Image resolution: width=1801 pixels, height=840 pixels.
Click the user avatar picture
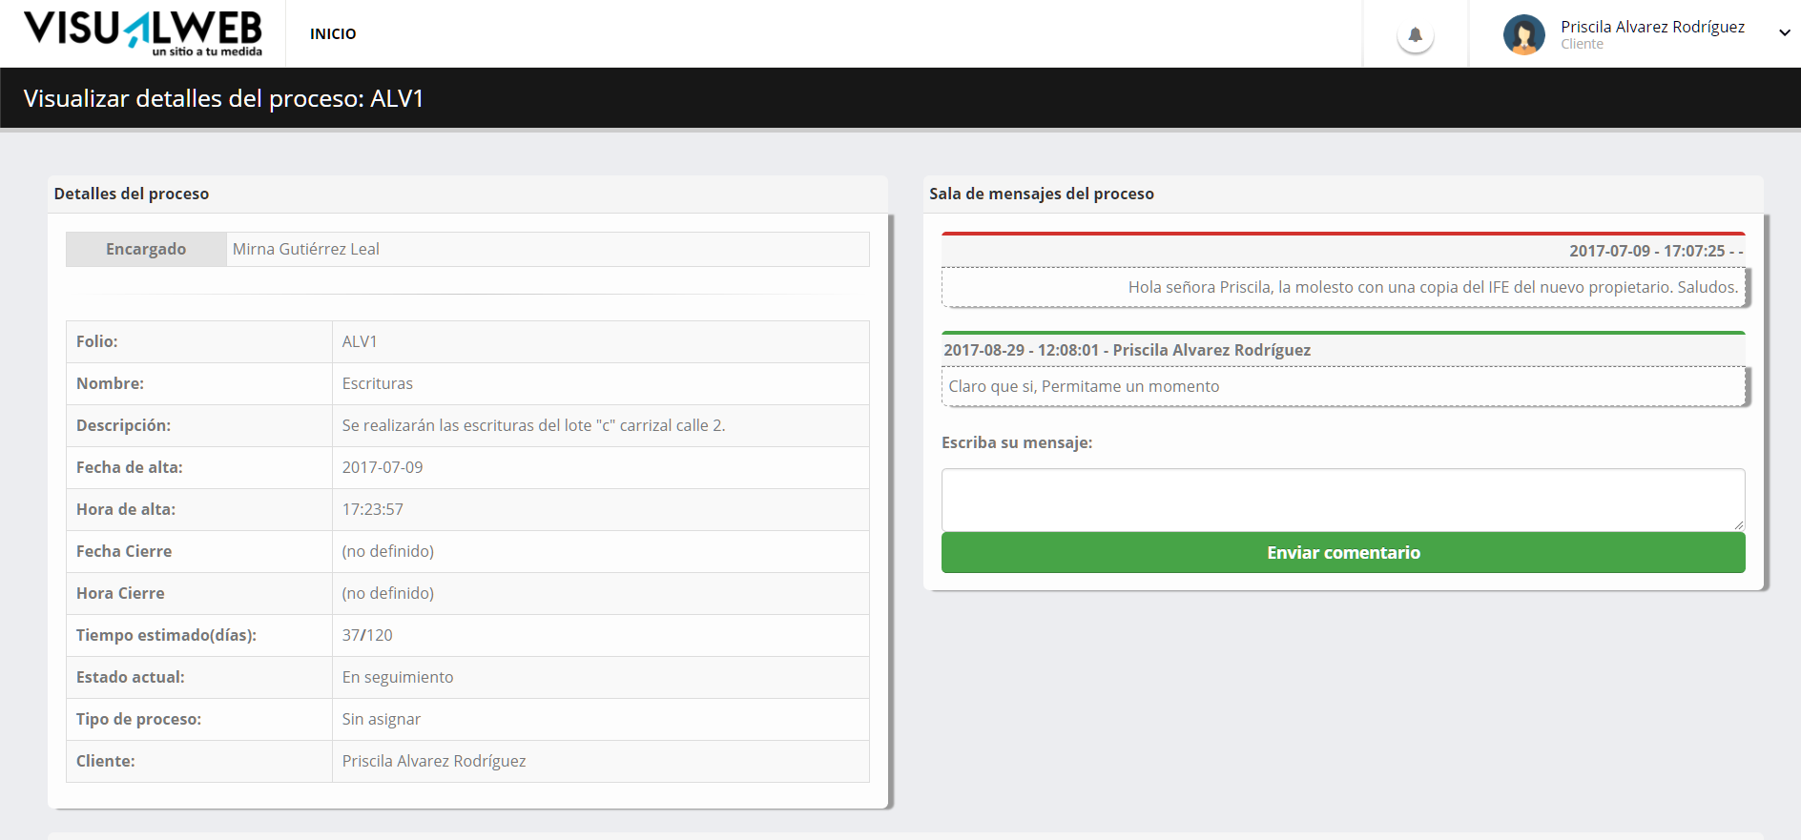(1523, 35)
